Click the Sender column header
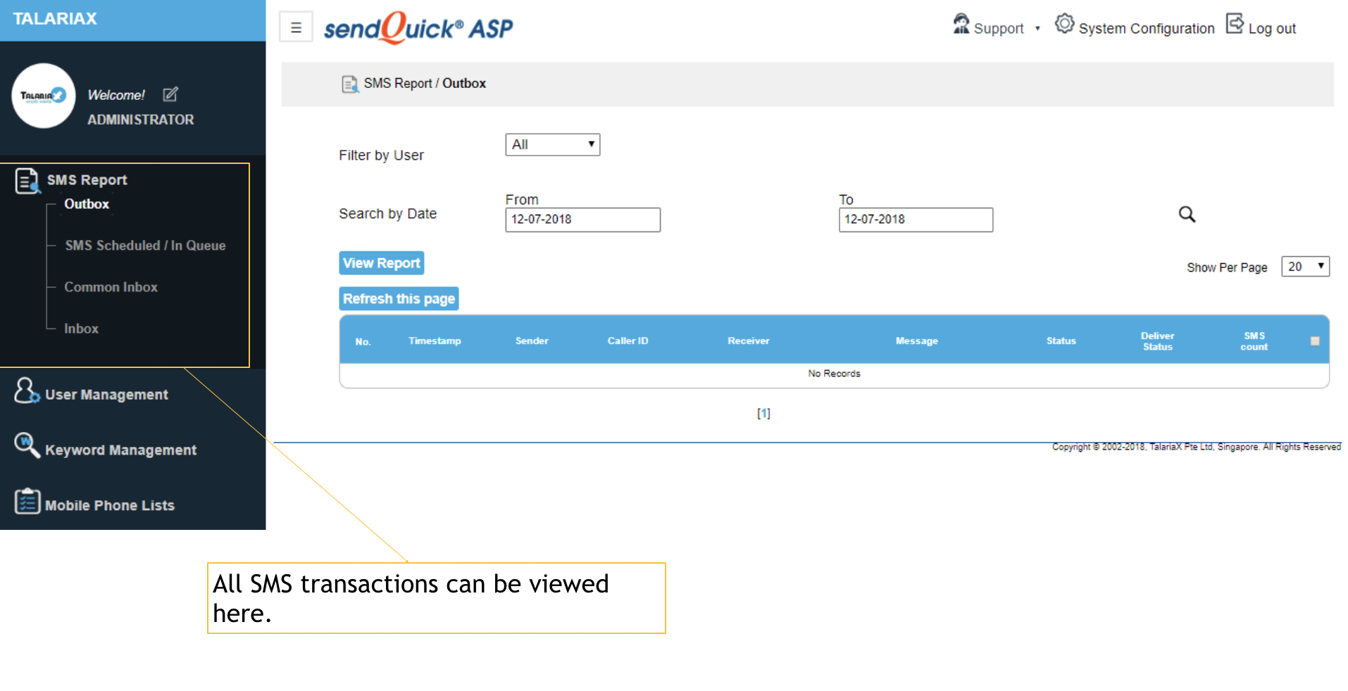Viewport: 1348px width, 691px height. [532, 341]
